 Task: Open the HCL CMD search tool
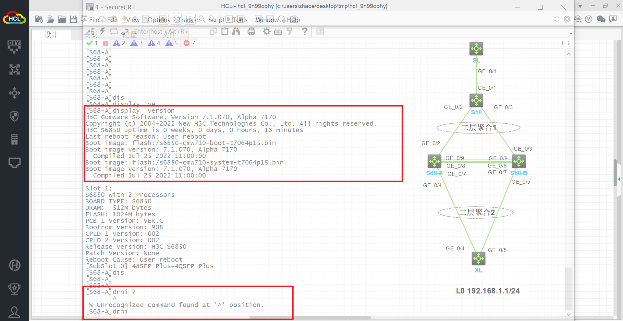click(x=578, y=19)
